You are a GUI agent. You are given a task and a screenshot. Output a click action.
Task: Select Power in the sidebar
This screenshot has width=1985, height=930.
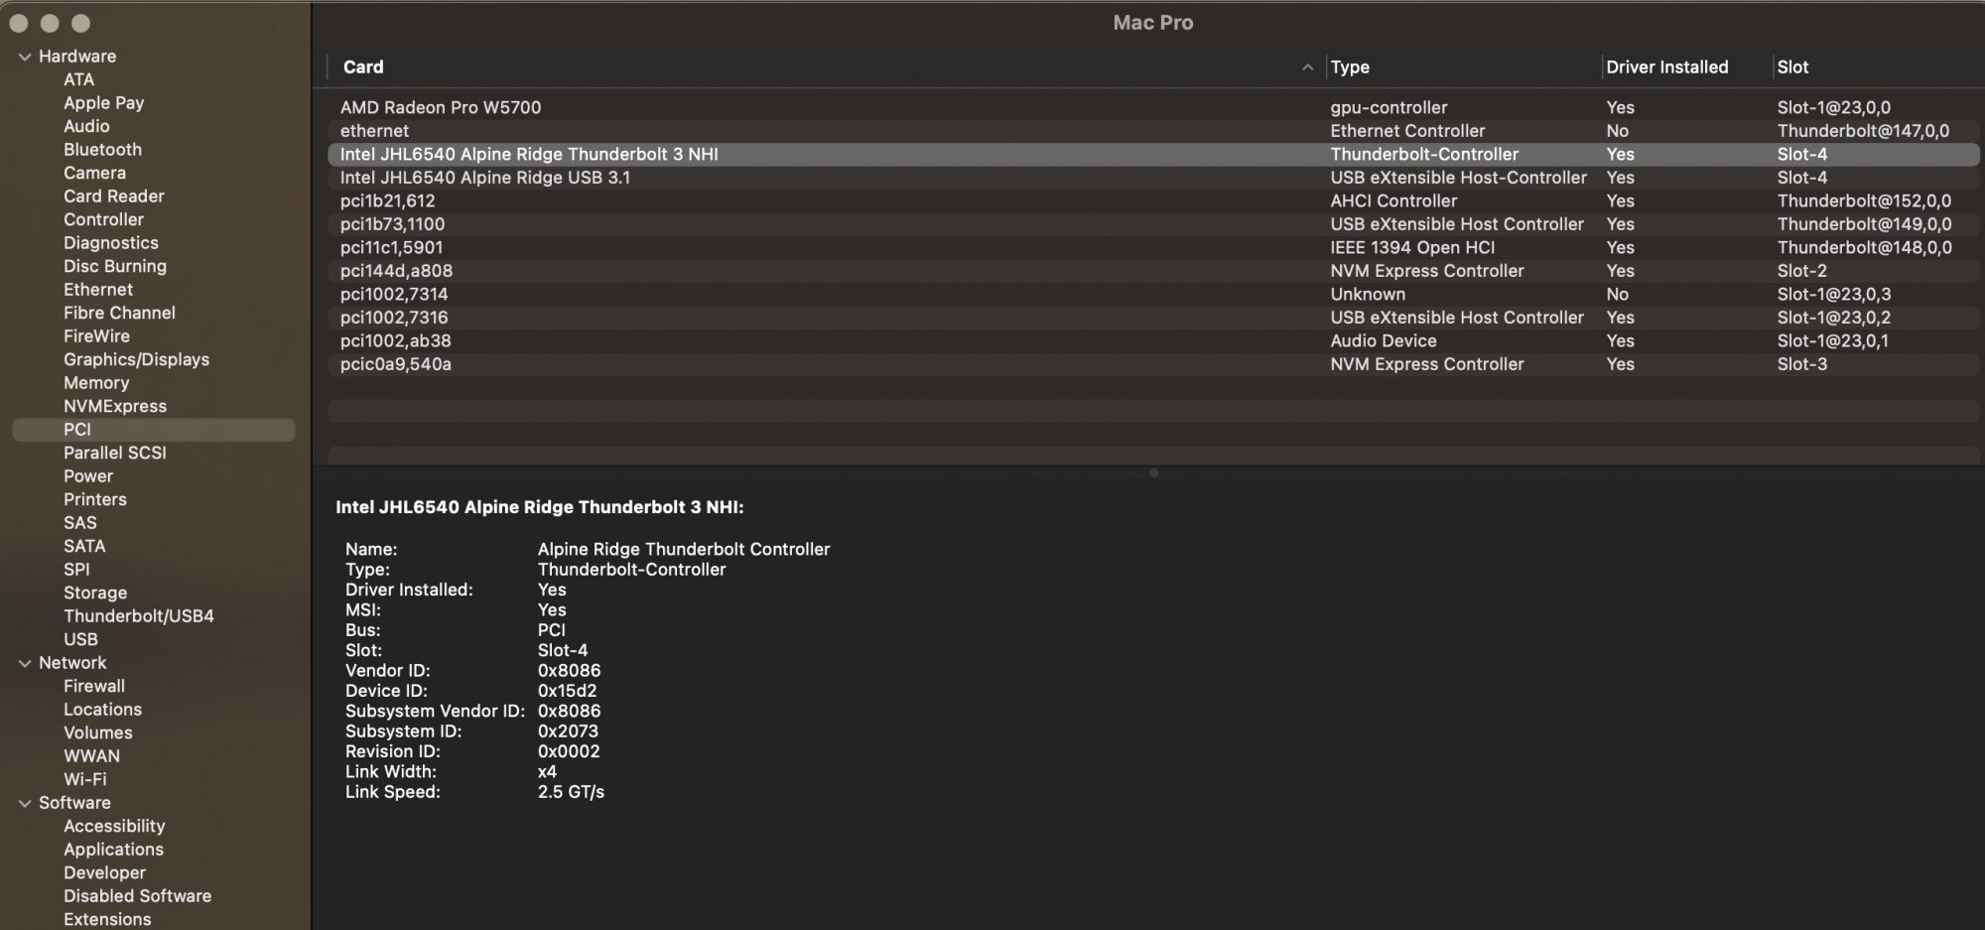pyautogui.click(x=88, y=476)
